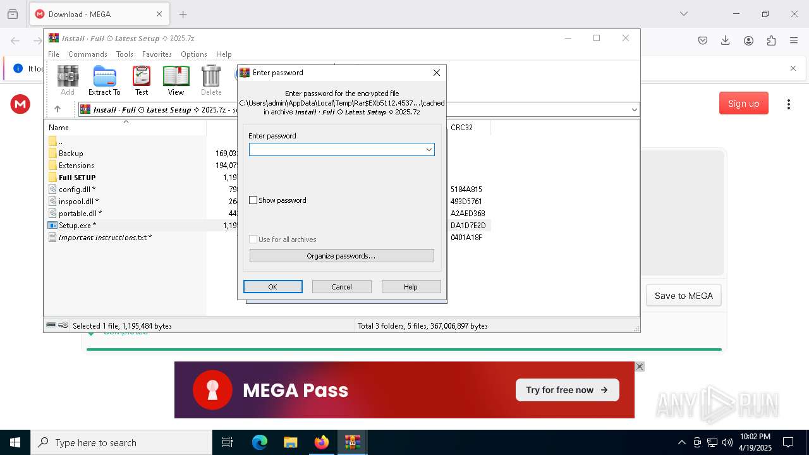809x455 pixels.
Task: Click the Firefox downloads arrow icon
Action: coord(726,40)
